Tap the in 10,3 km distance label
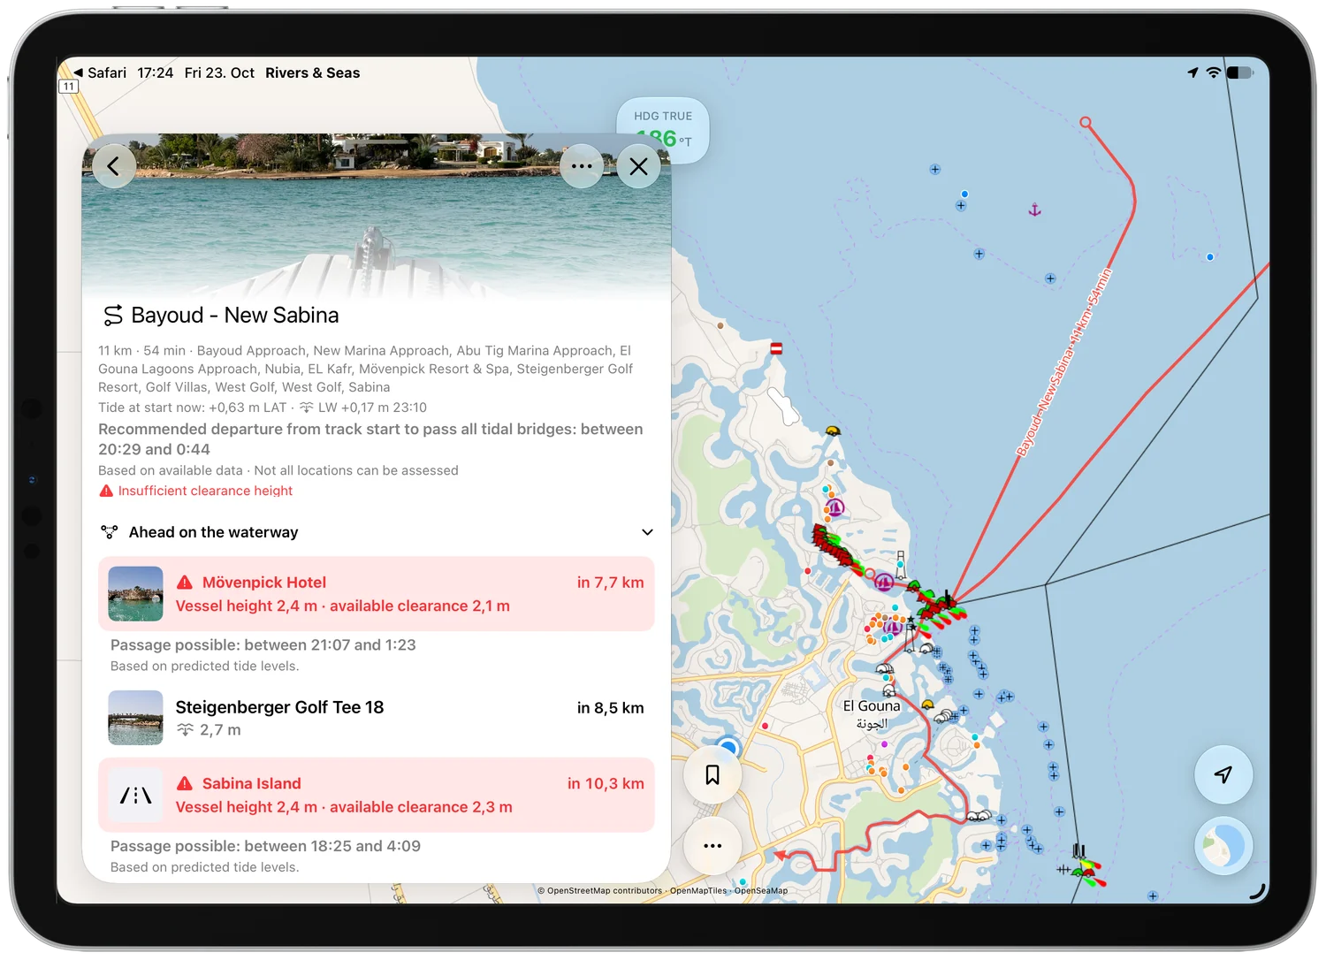 (x=606, y=783)
